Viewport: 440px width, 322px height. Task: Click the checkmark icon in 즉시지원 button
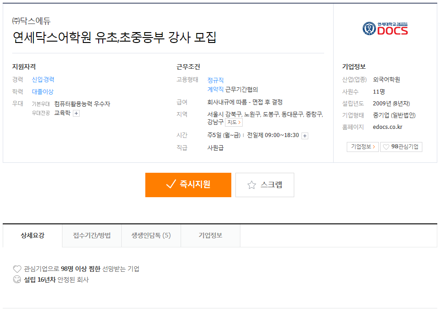pos(171,184)
